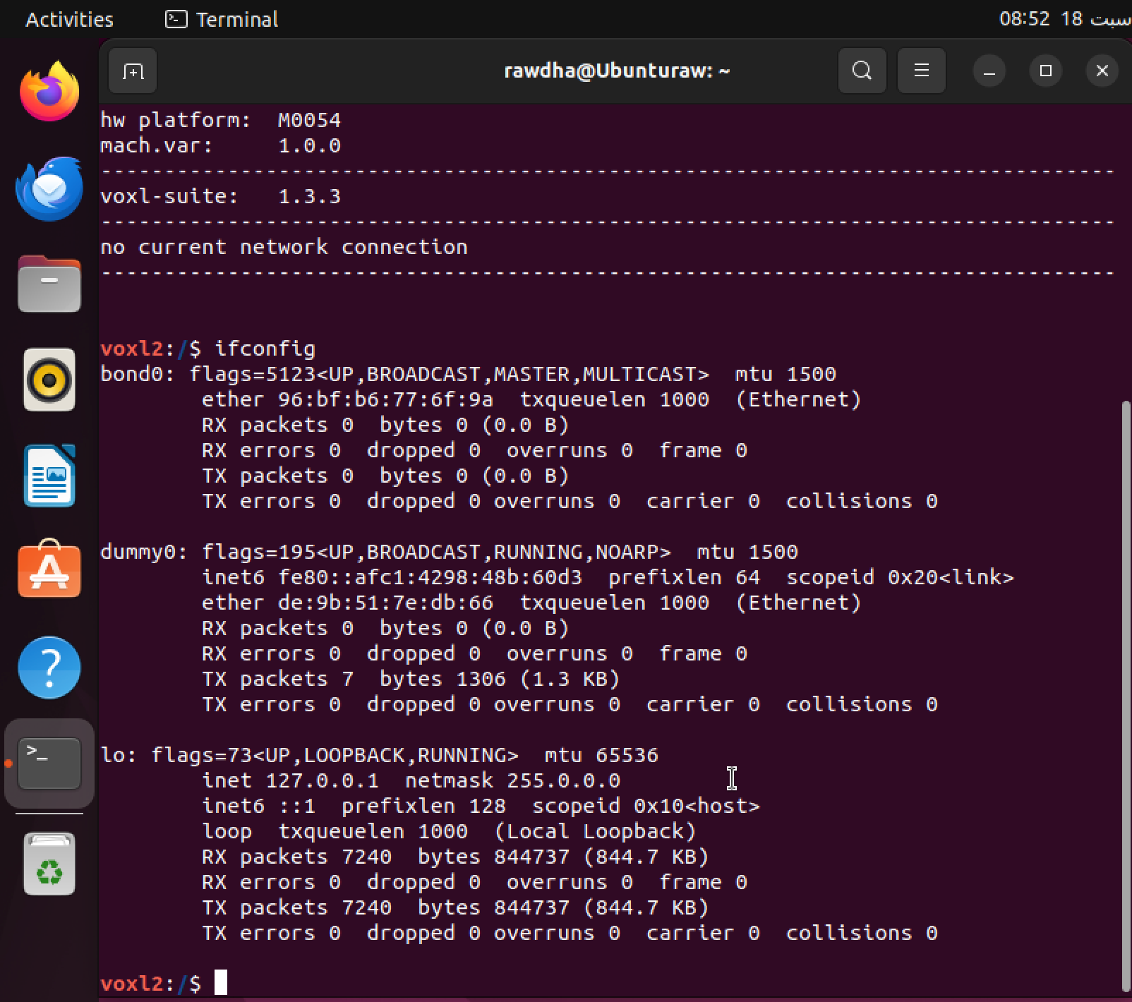Launch Thunderbird Mail from the dock
Screen dimensions: 1132x1002
click(x=49, y=188)
